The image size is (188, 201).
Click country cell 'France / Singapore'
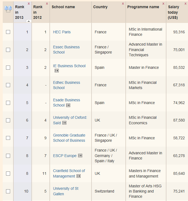click(x=103, y=50)
